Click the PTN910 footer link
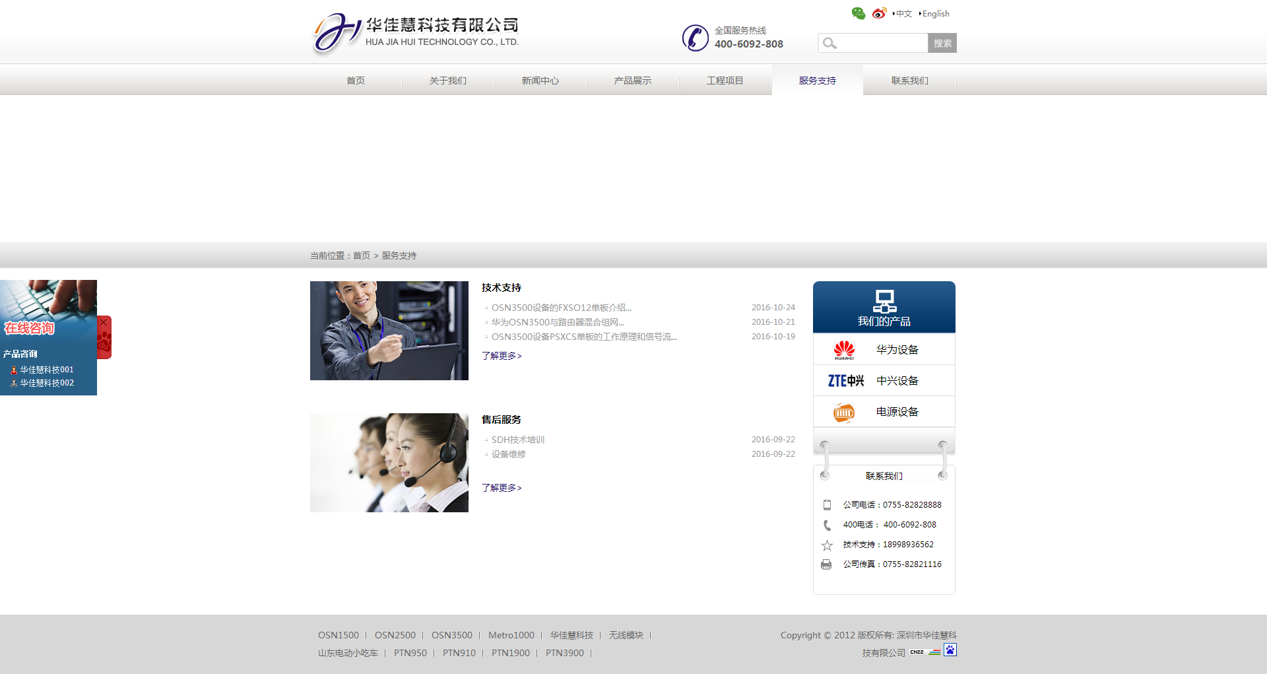This screenshot has width=1267, height=674. [x=459, y=654]
